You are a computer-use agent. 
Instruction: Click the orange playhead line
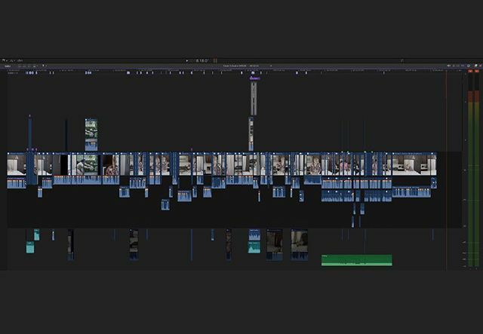tap(446, 170)
